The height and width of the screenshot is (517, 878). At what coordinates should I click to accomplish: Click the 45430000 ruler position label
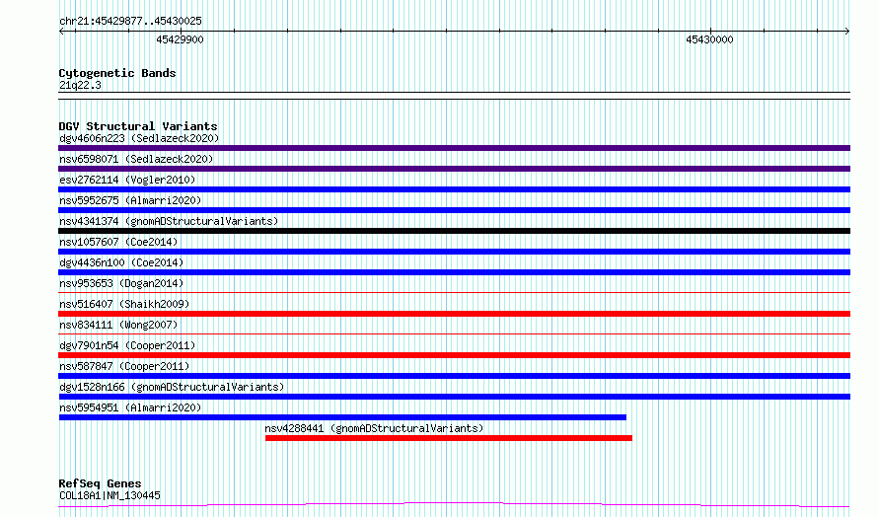tap(709, 39)
